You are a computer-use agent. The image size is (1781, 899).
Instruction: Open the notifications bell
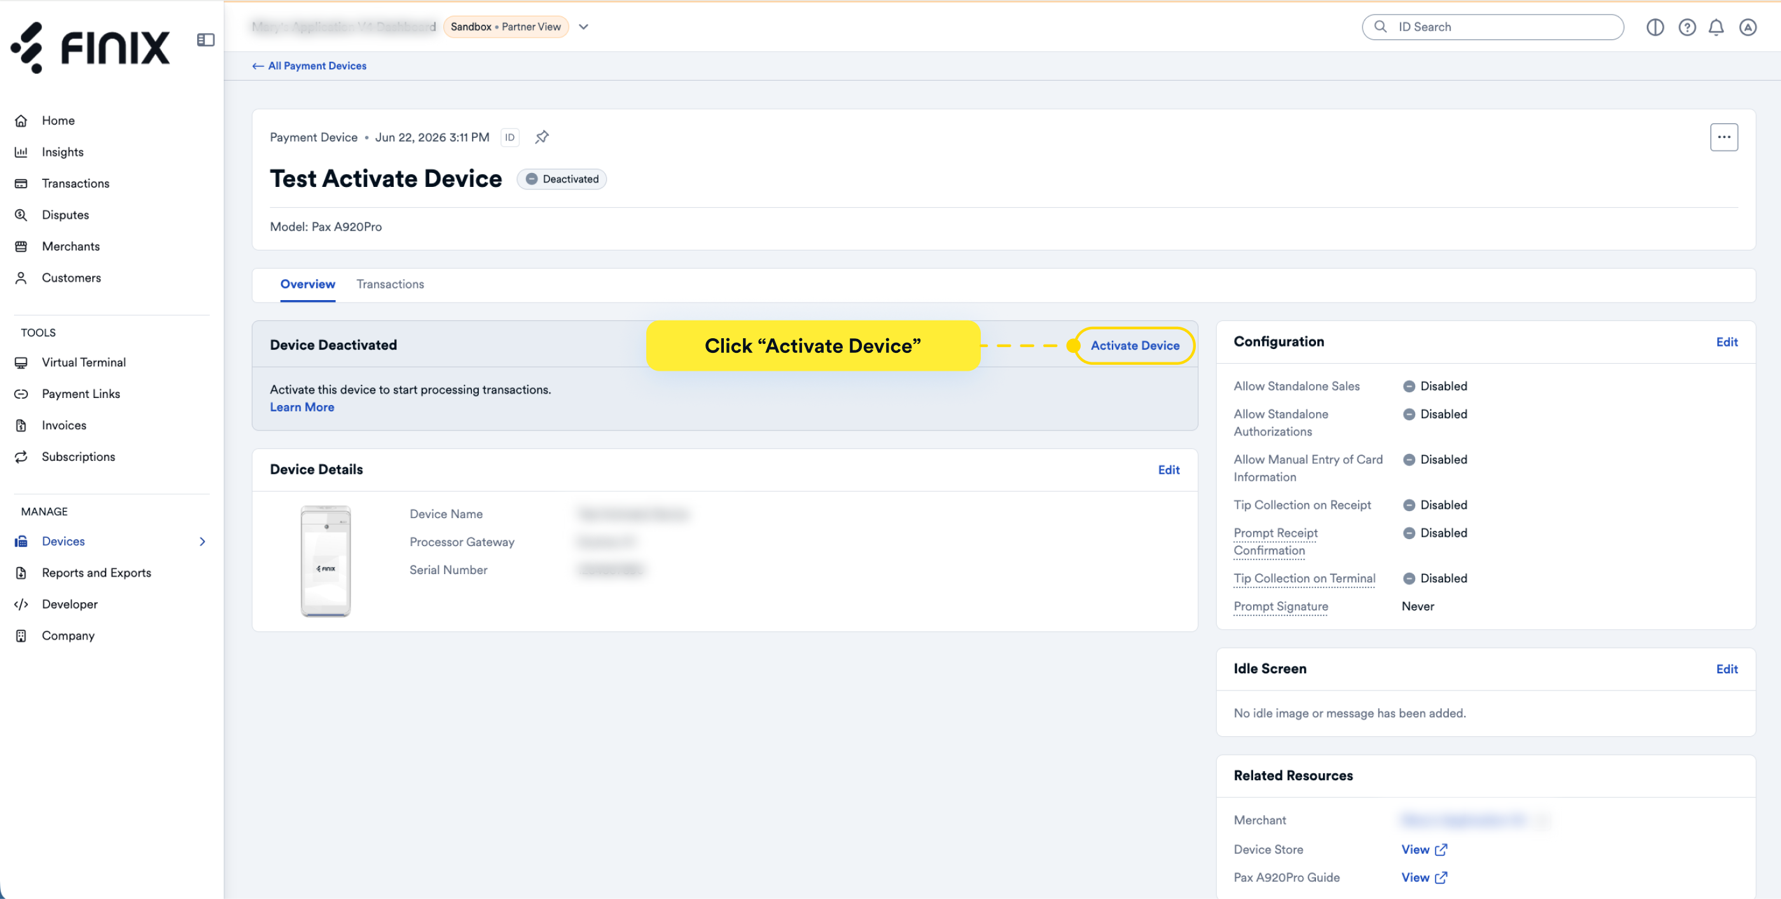(x=1716, y=27)
